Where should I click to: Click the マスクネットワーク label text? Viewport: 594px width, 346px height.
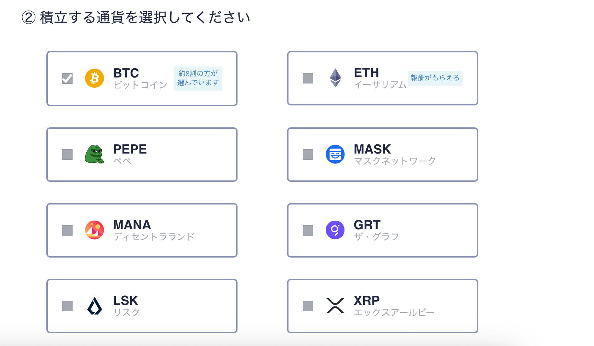pos(395,161)
